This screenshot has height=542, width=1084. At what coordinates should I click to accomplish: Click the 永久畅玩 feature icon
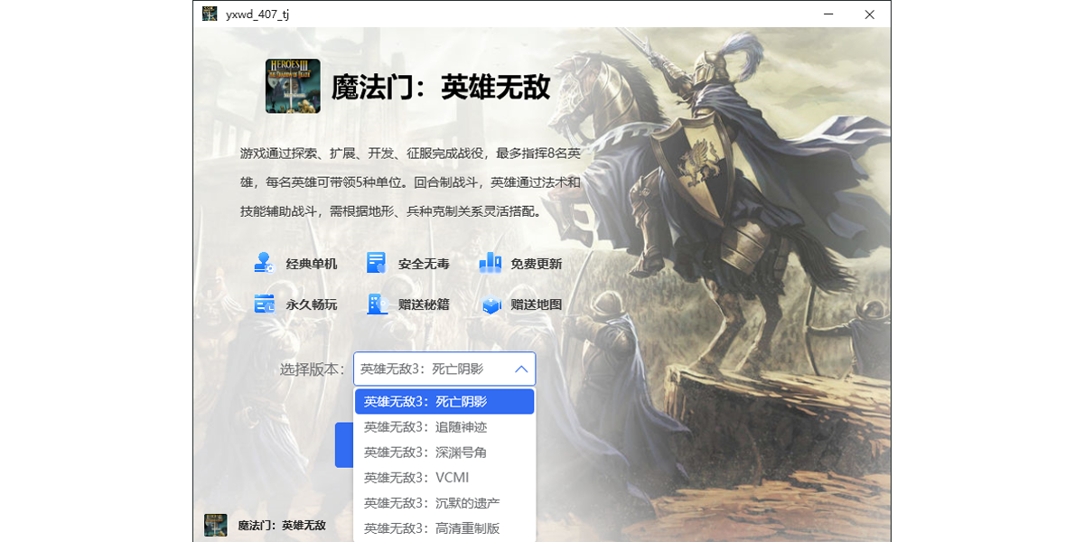264,304
